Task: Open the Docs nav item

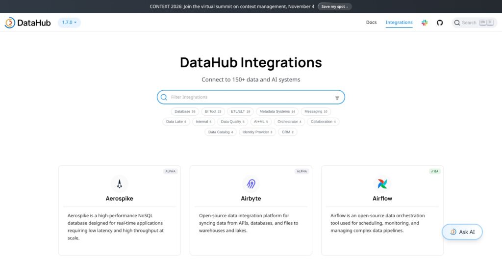Action: point(372,23)
